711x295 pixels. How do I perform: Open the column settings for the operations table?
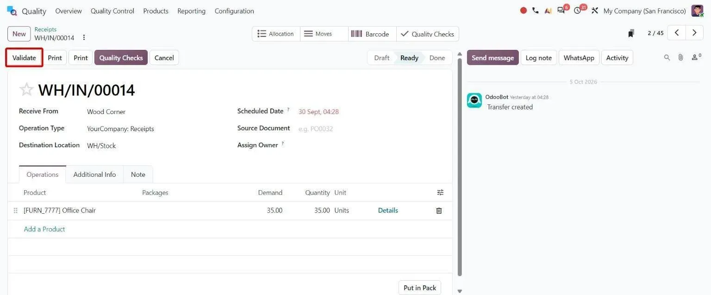440,193
